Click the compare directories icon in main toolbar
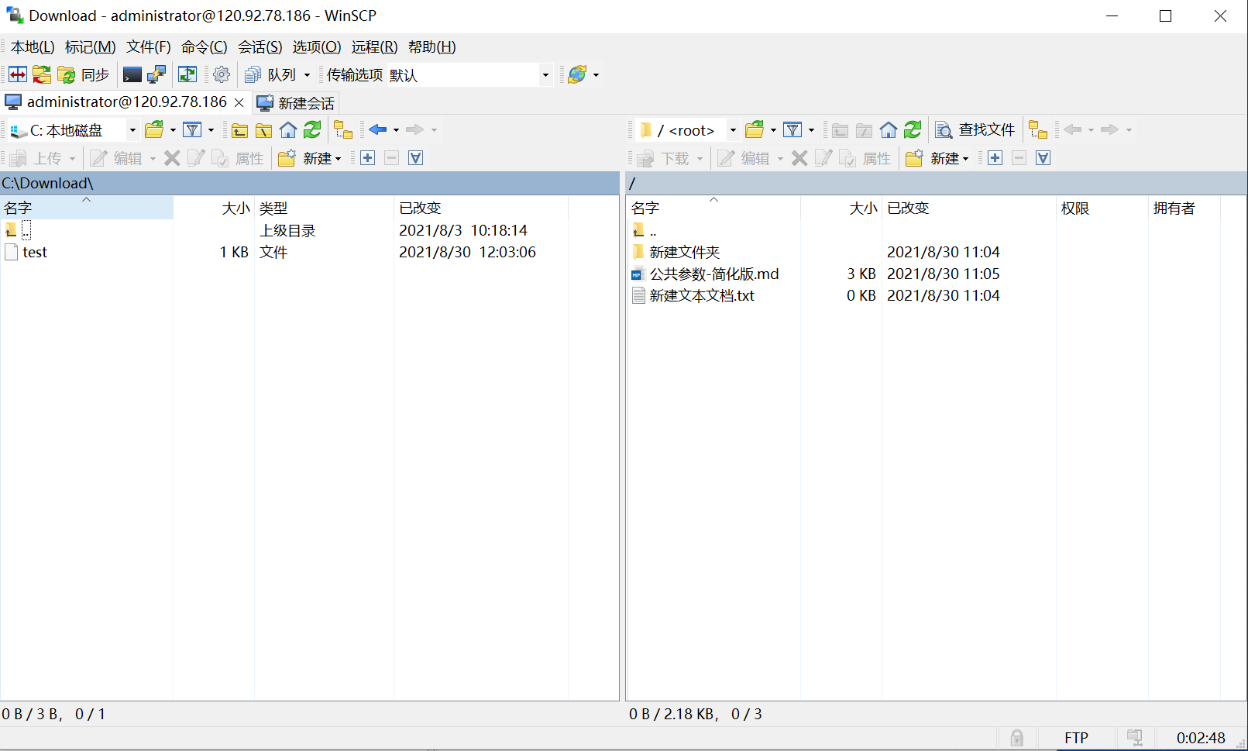 (18, 74)
